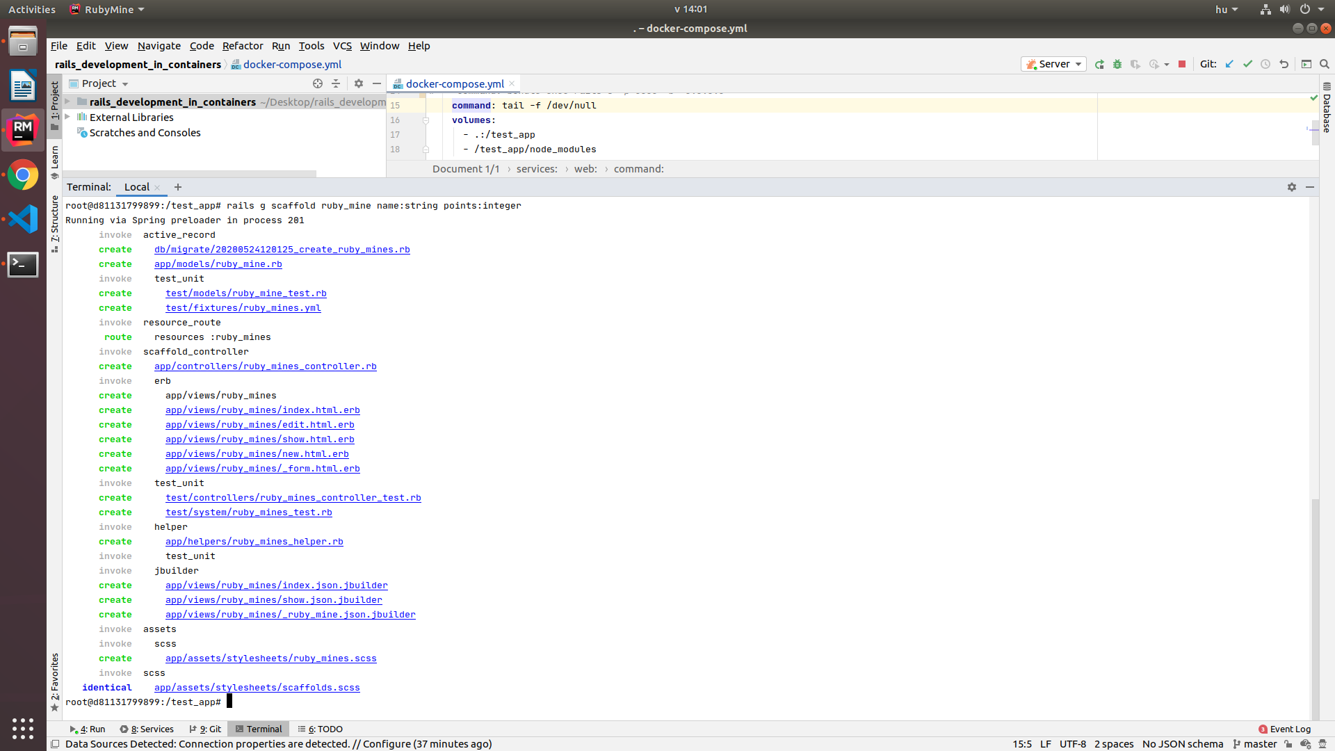The image size is (1335, 751).
Task: Click the Profile run icon
Action: (1154, 64)
